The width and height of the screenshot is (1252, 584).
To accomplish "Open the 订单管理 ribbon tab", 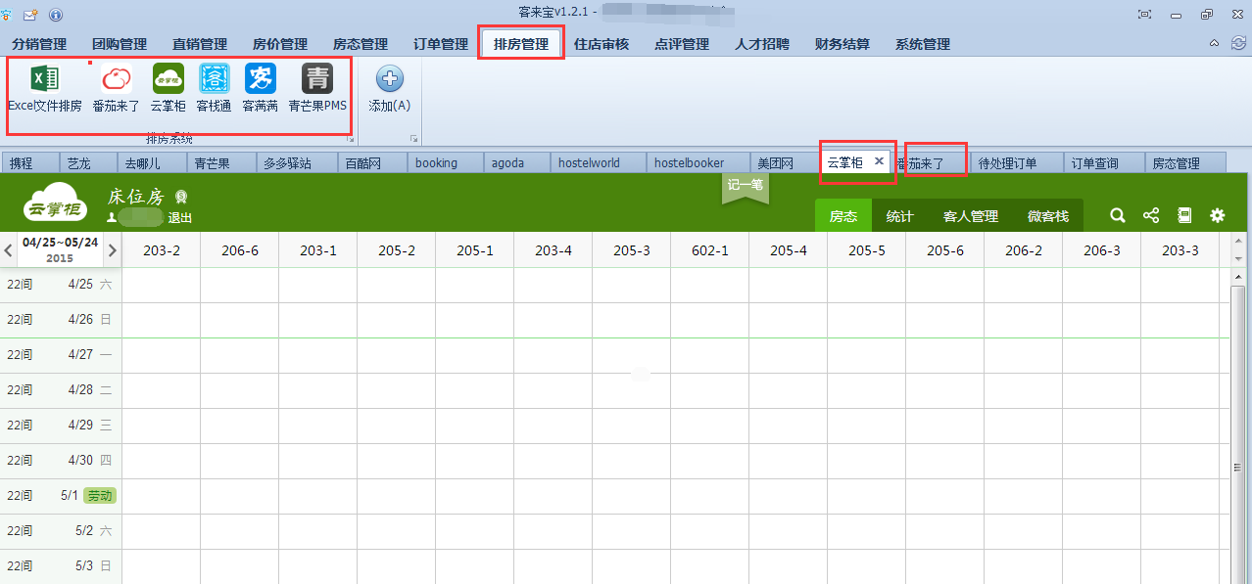I will point(441,44).
